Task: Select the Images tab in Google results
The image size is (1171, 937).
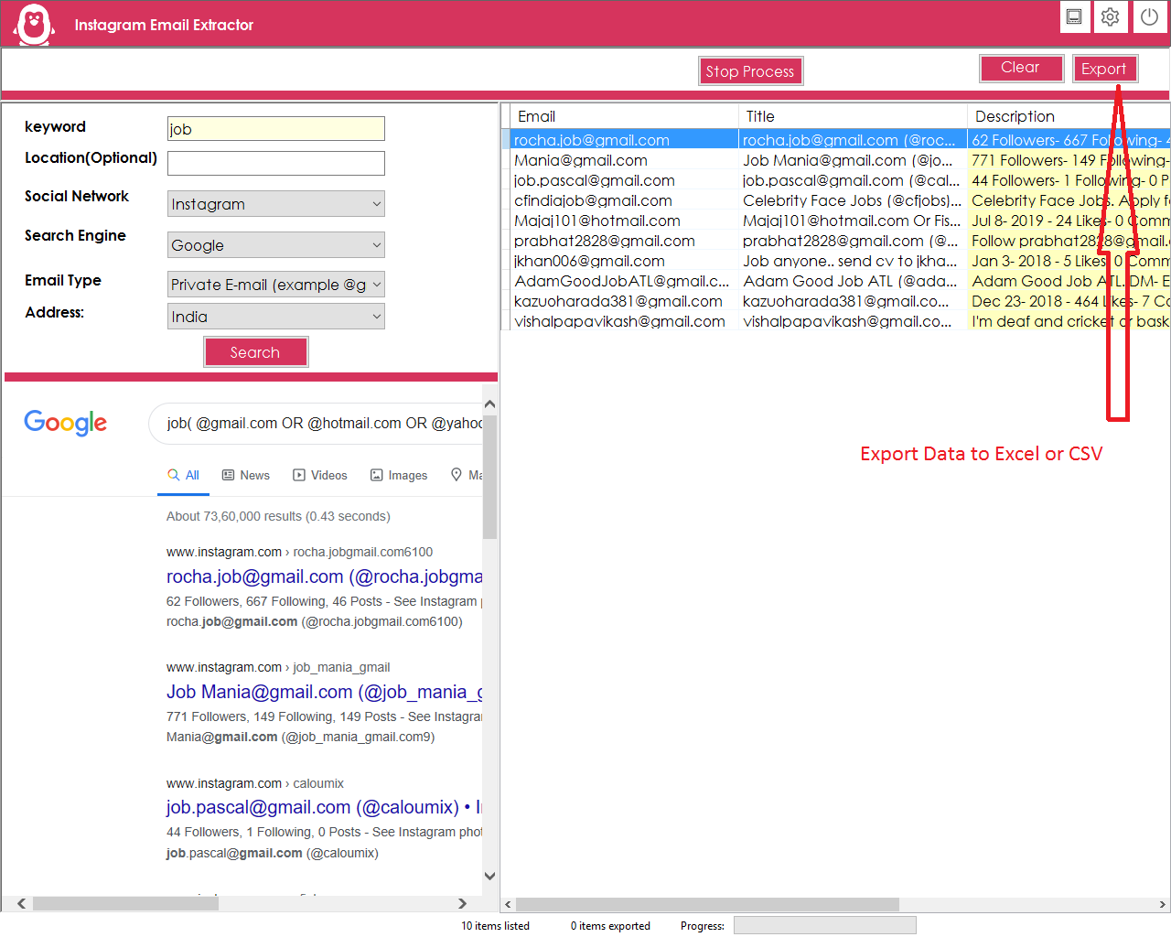Action: 399,476
